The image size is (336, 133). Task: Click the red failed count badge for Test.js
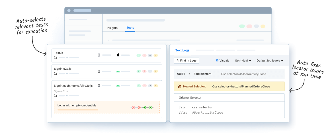144,55
